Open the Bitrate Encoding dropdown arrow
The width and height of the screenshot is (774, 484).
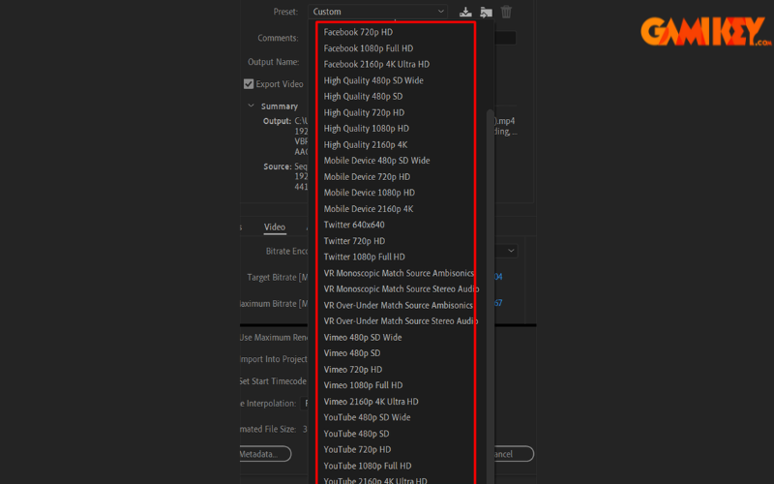click(511, 251)
